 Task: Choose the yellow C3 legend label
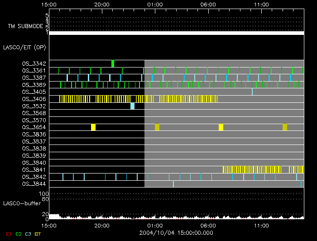tap(28, 234)
